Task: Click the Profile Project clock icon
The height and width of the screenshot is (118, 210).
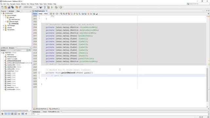Action: pyautogui.click(x=61, y=7)
